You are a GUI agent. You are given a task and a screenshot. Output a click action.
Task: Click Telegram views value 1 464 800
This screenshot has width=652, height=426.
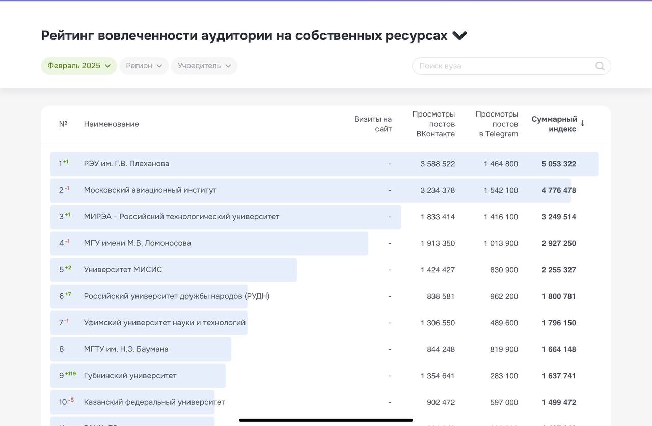point(501,164)
